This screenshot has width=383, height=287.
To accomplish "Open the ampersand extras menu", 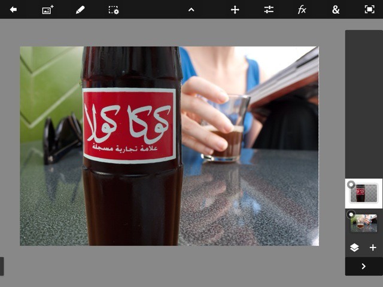I will 336,10.
